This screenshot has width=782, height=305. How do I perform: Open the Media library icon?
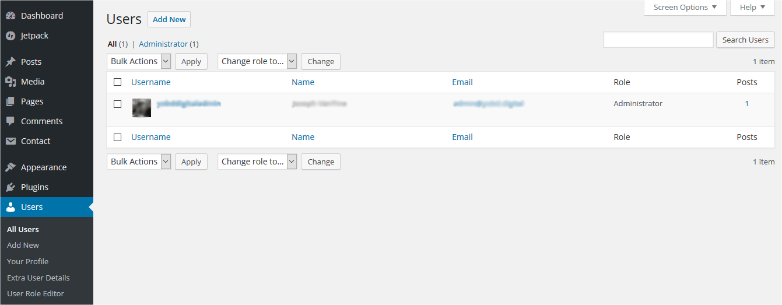point(10,82)
